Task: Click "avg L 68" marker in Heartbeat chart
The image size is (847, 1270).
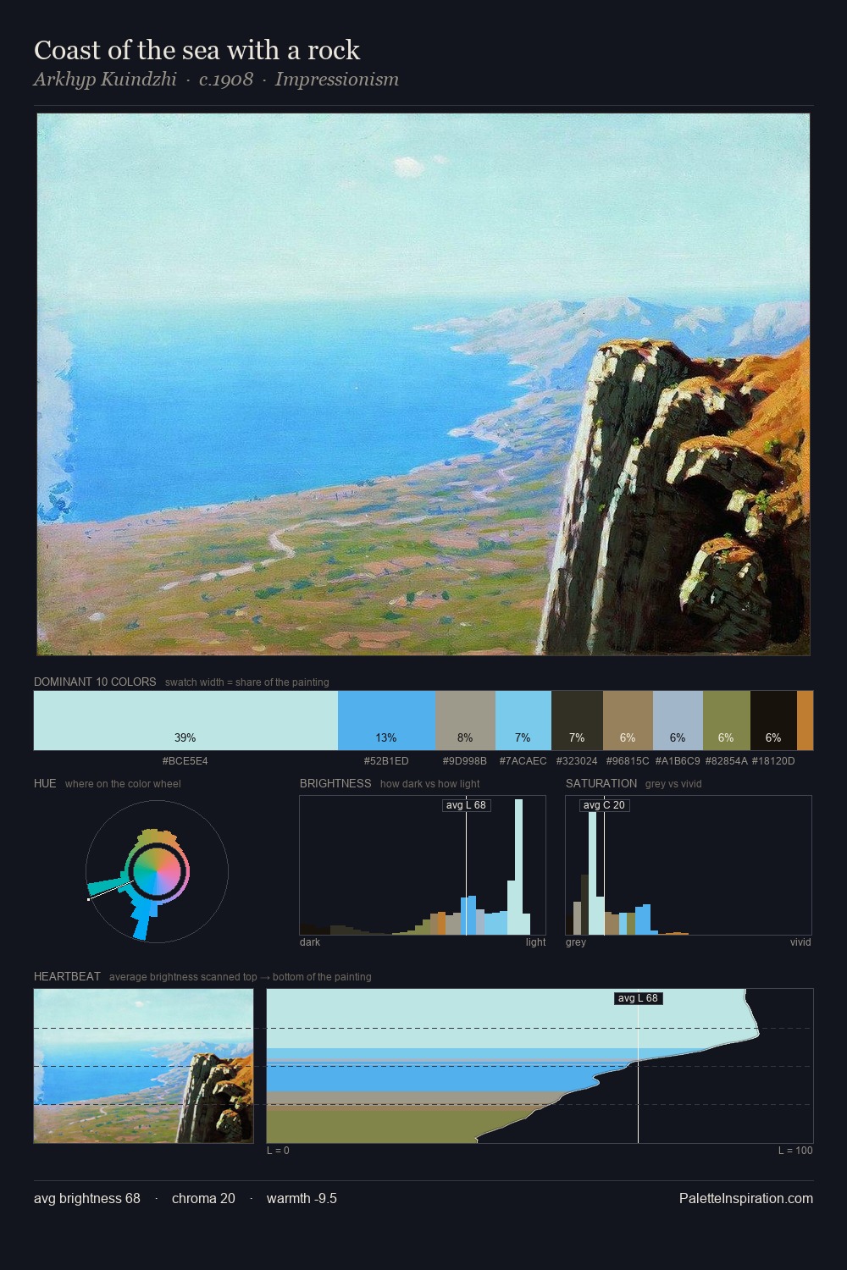Action: [638, 998]
